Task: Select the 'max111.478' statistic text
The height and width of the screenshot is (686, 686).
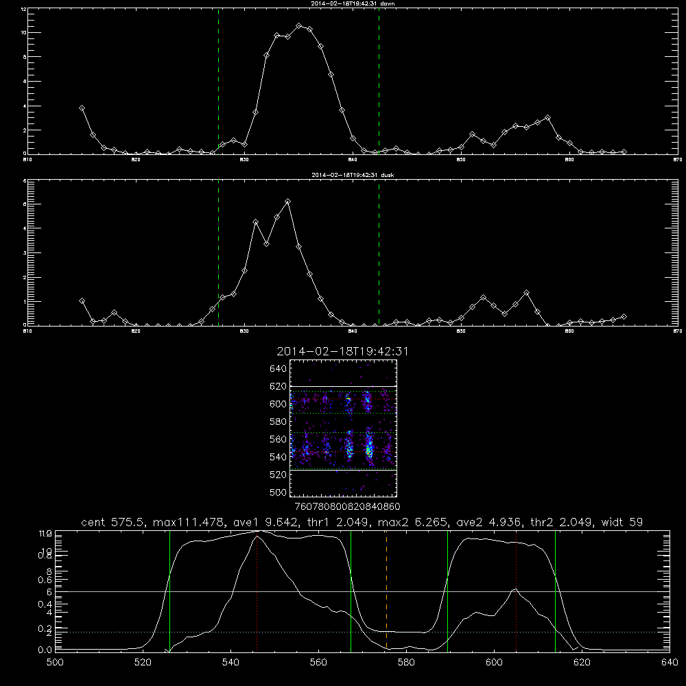Action: [x=190, y=522]
